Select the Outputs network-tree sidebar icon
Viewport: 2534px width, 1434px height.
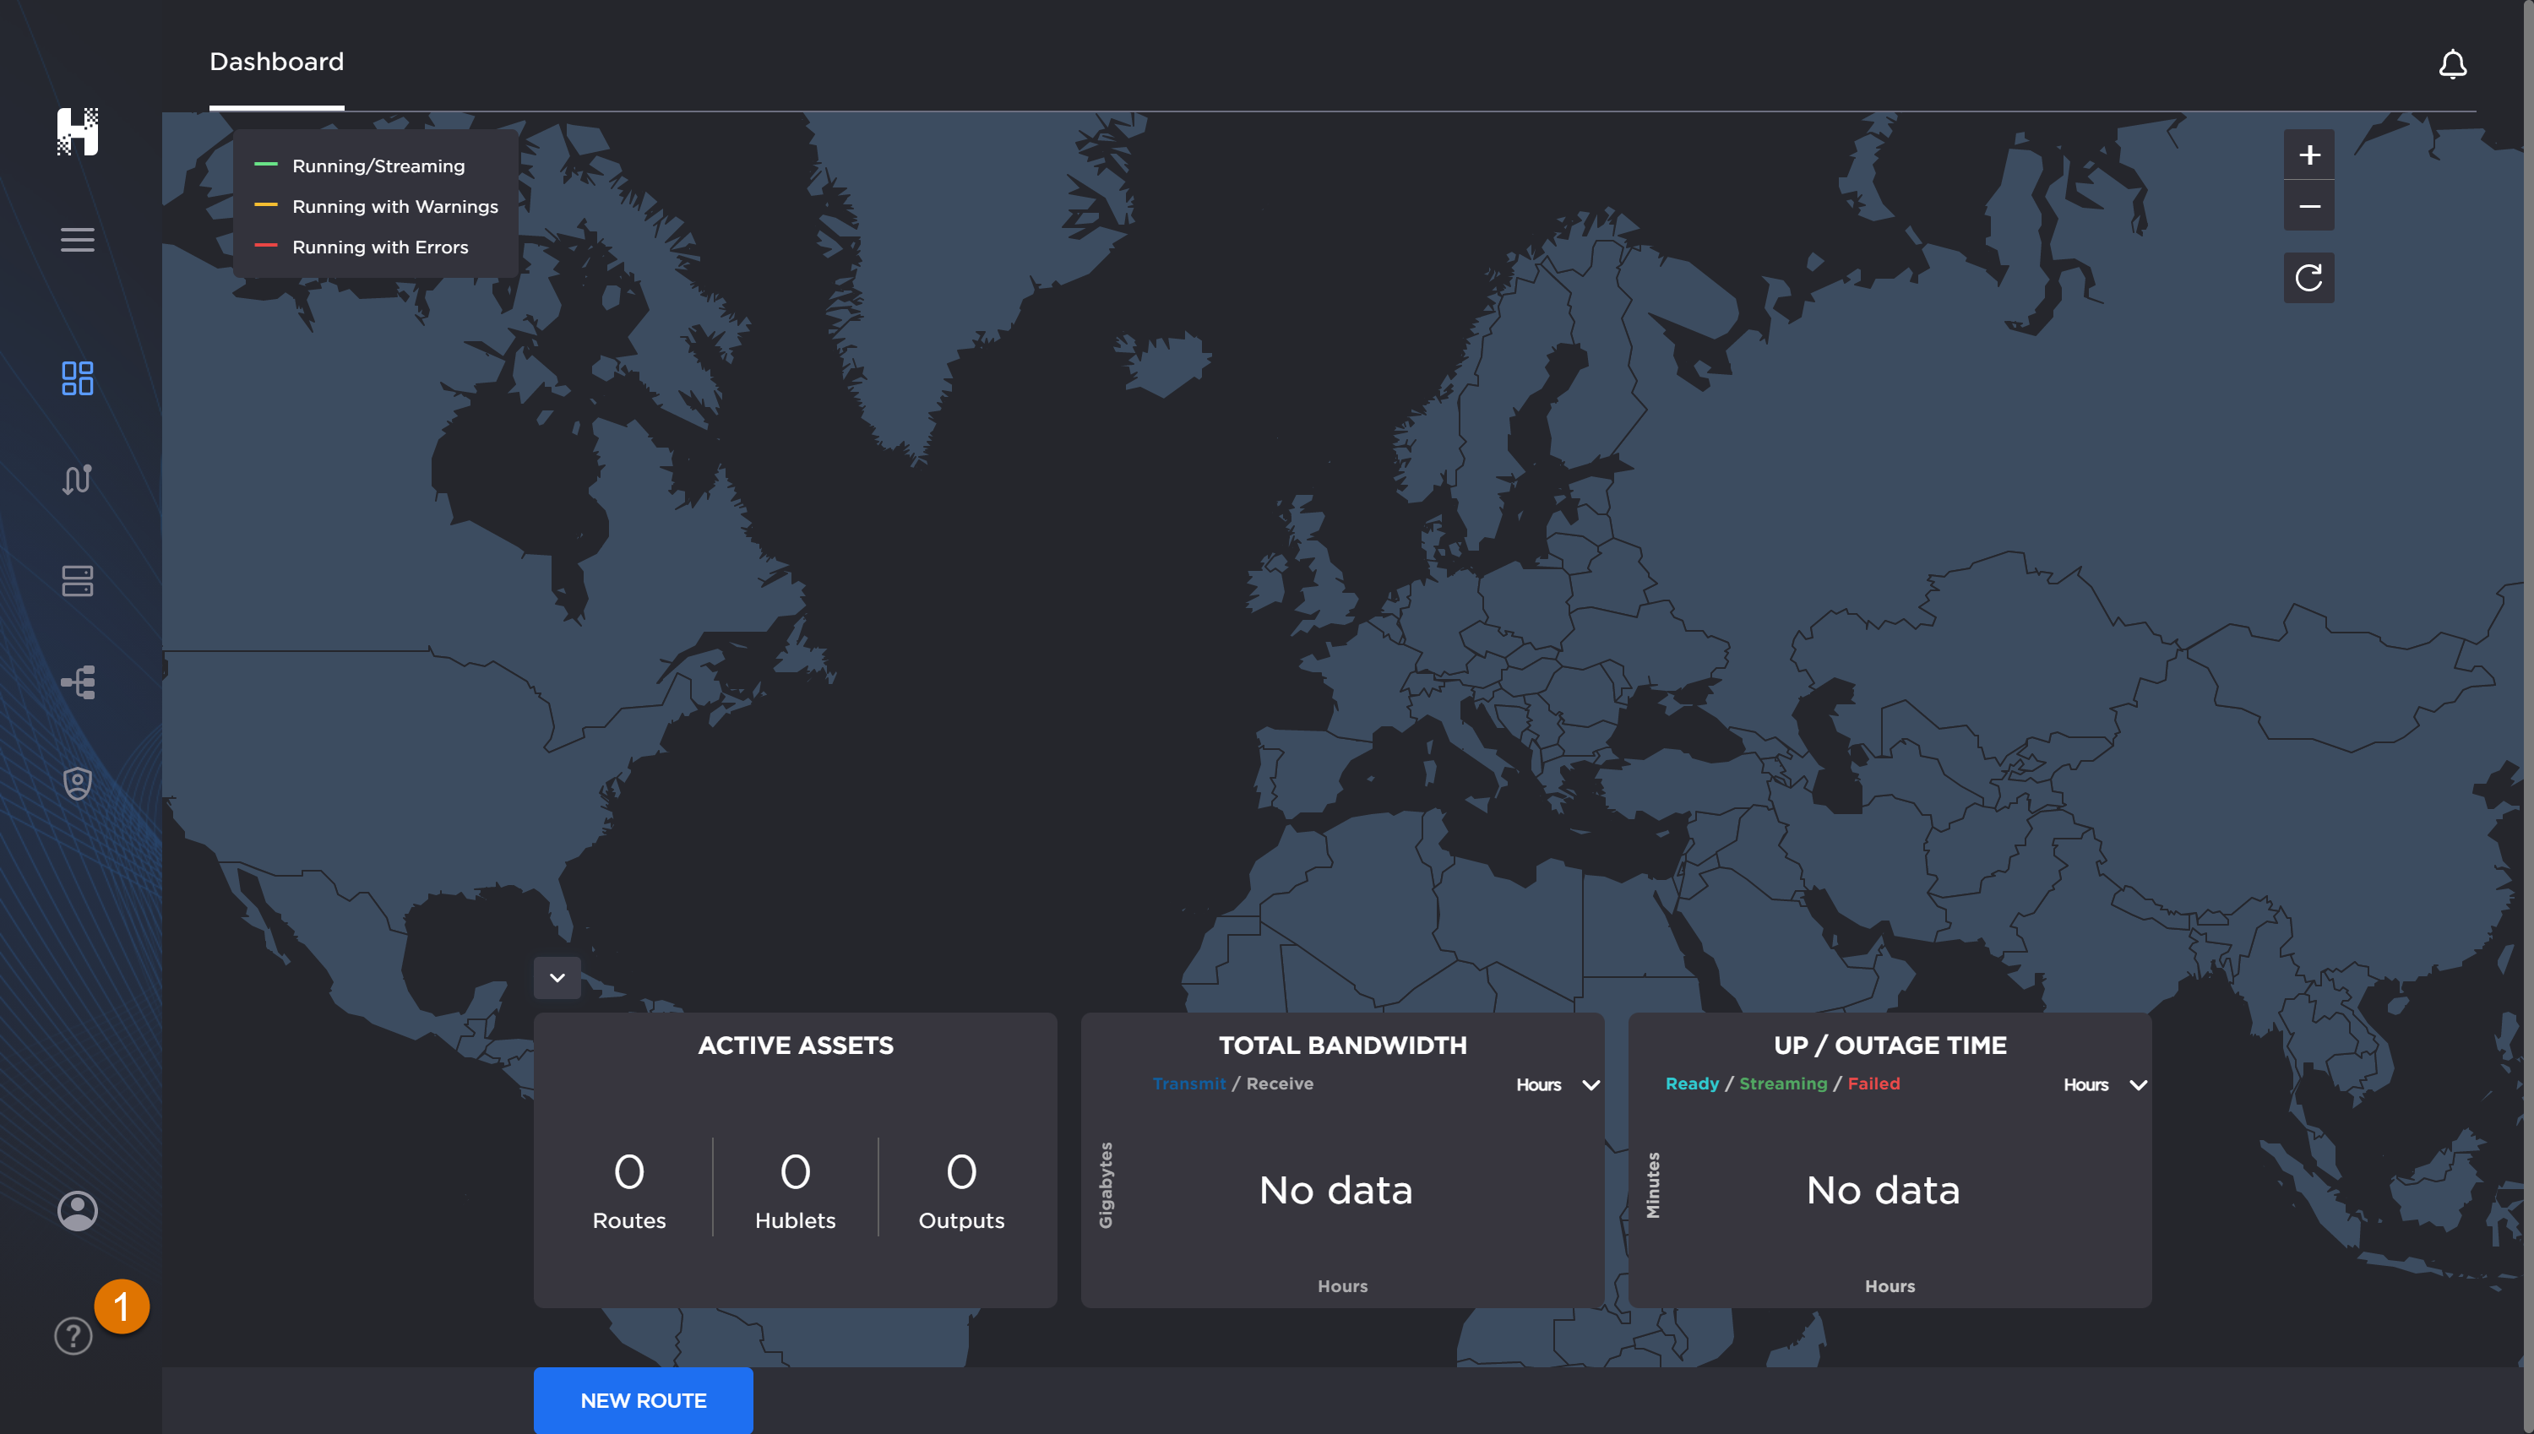pos(78,682)
